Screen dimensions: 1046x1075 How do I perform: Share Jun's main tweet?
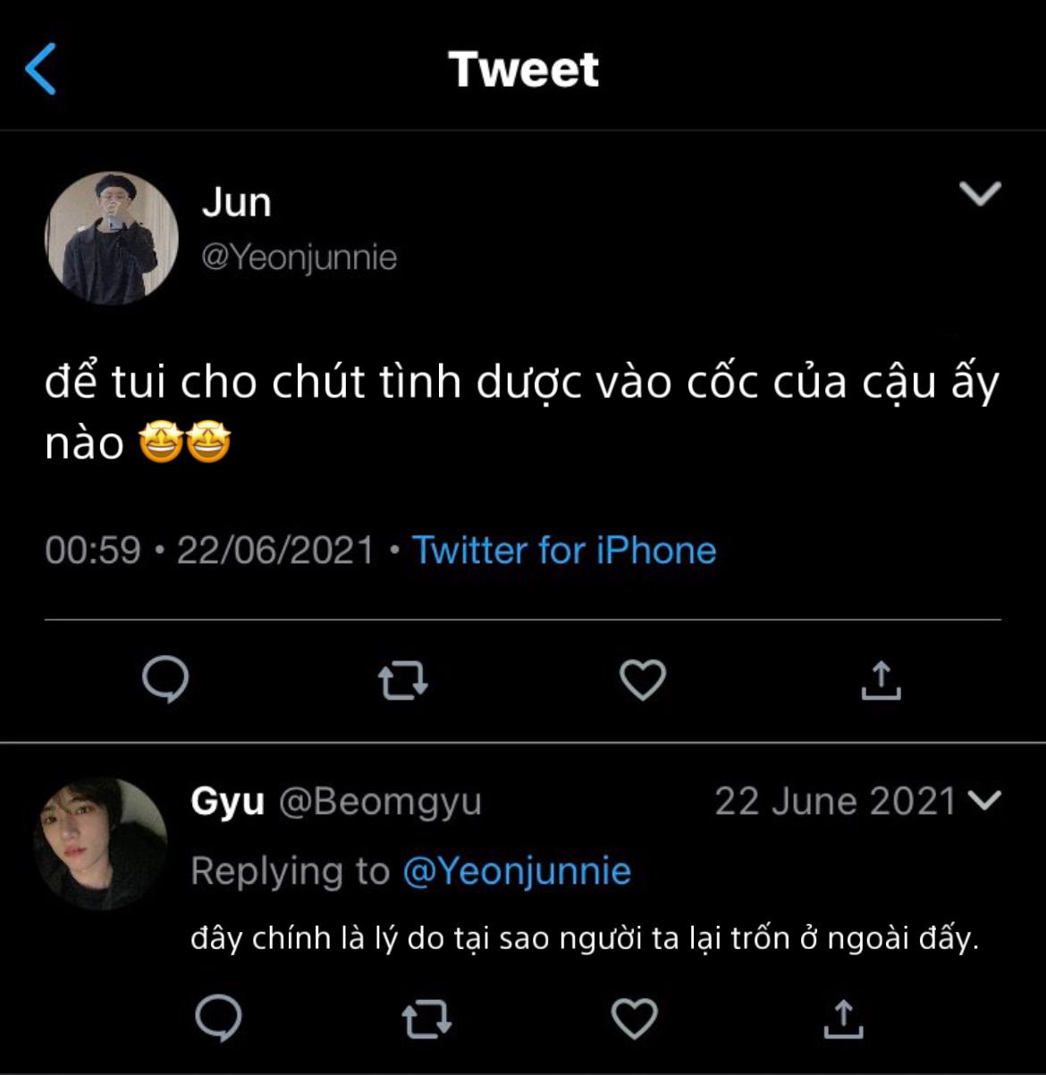[881, 681]
